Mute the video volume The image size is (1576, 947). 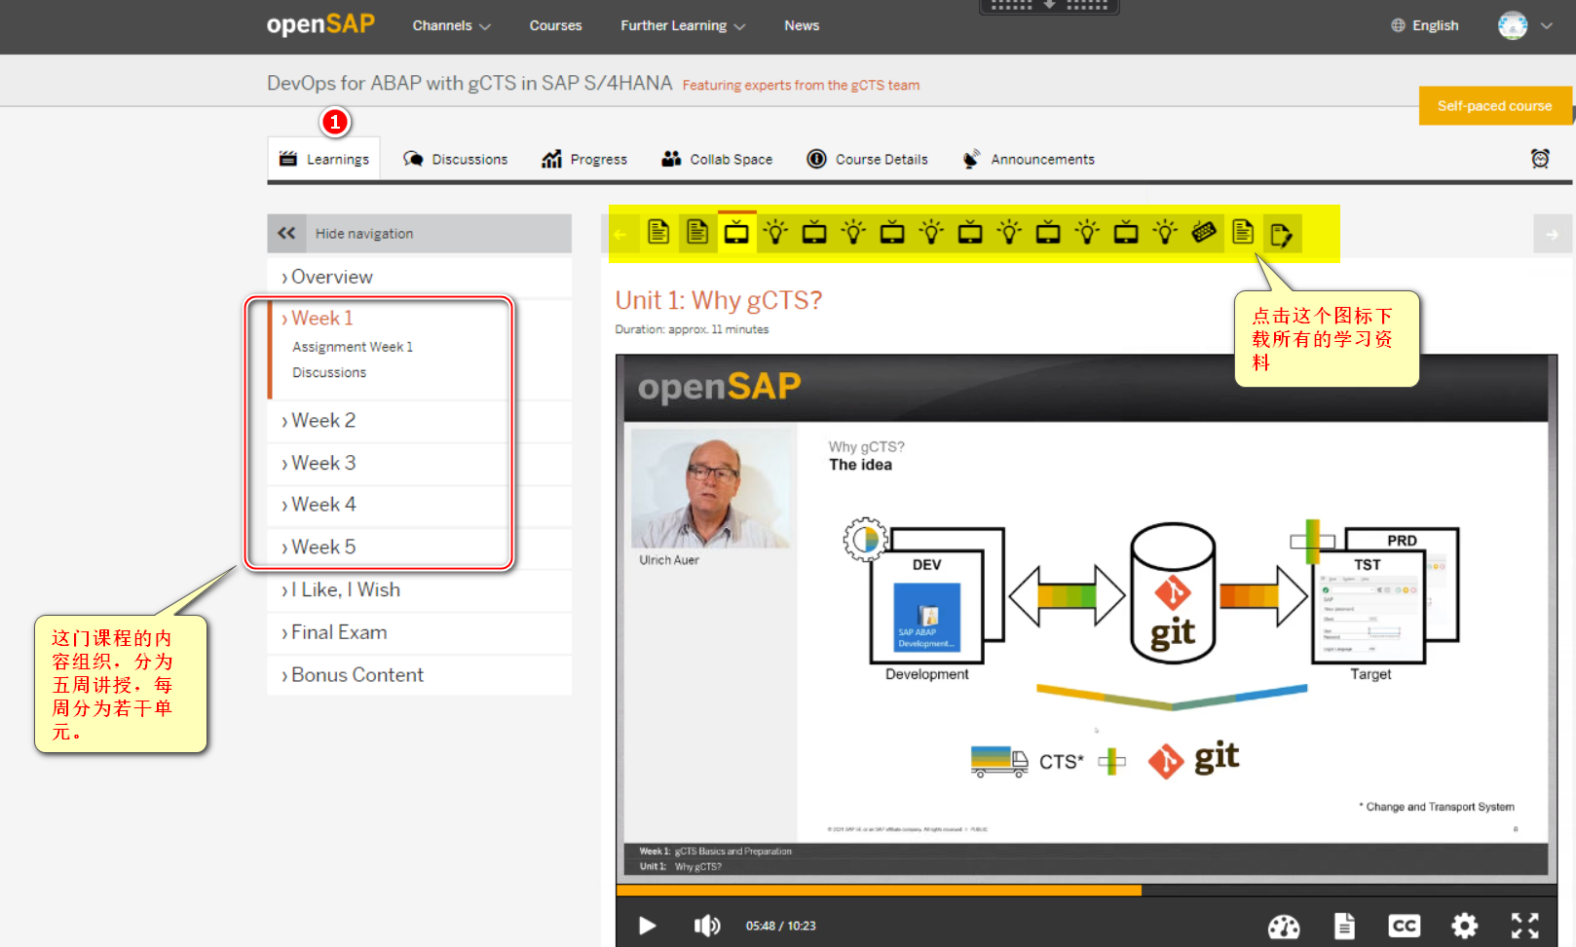tap(707, 926)
